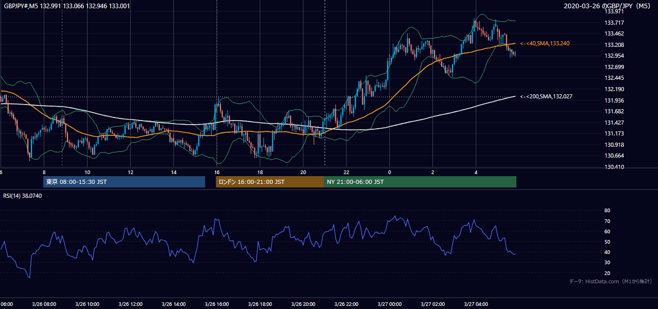The height and width of the screenshot is (309, 658).
Task: Click price axis label 131.173
Action: click(614, 134)
